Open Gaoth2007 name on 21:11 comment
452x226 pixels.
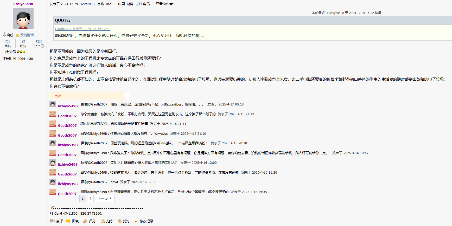[67, 125]
